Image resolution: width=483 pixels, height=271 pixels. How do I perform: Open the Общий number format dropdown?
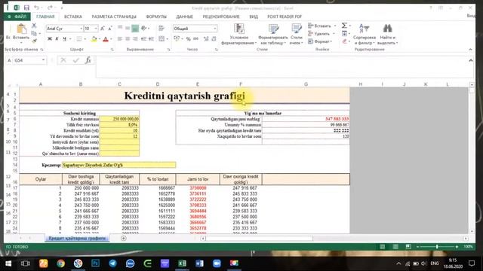coord(214,29)
